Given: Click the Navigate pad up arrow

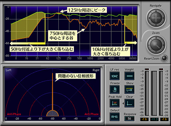Looking at the screenshot, I should click(x=156, y=11).
